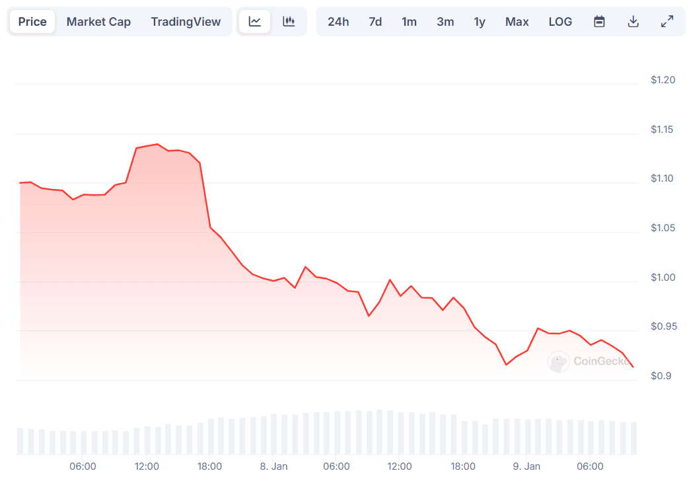Switch to Market Cap tab
This screenshot has width=687, height=477.
point(98,22)
